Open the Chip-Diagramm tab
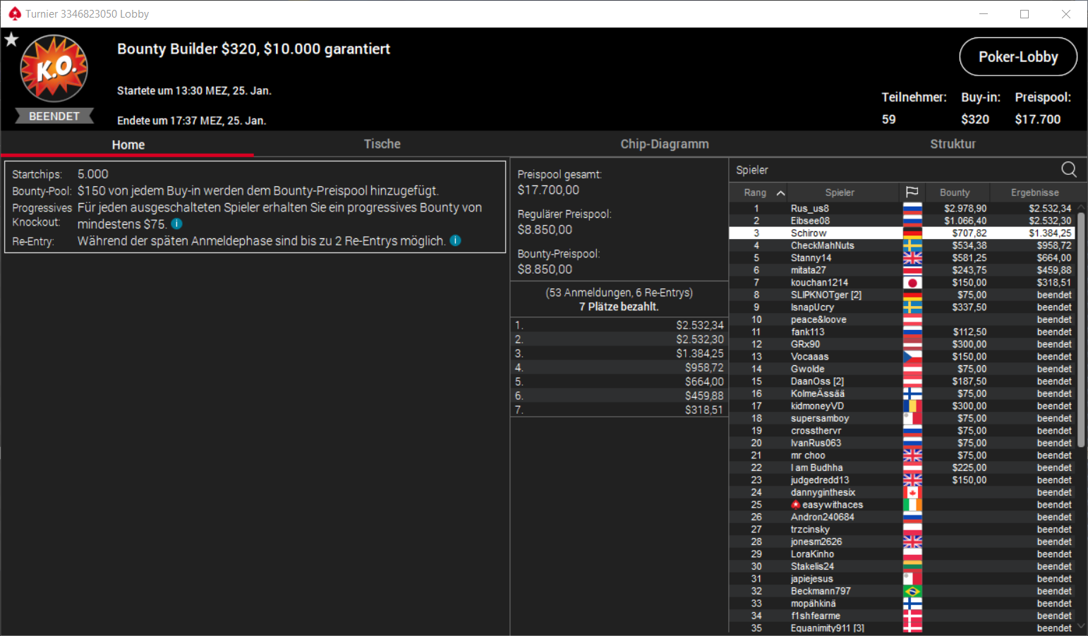The image size is (1088, 636). [665, 144]
